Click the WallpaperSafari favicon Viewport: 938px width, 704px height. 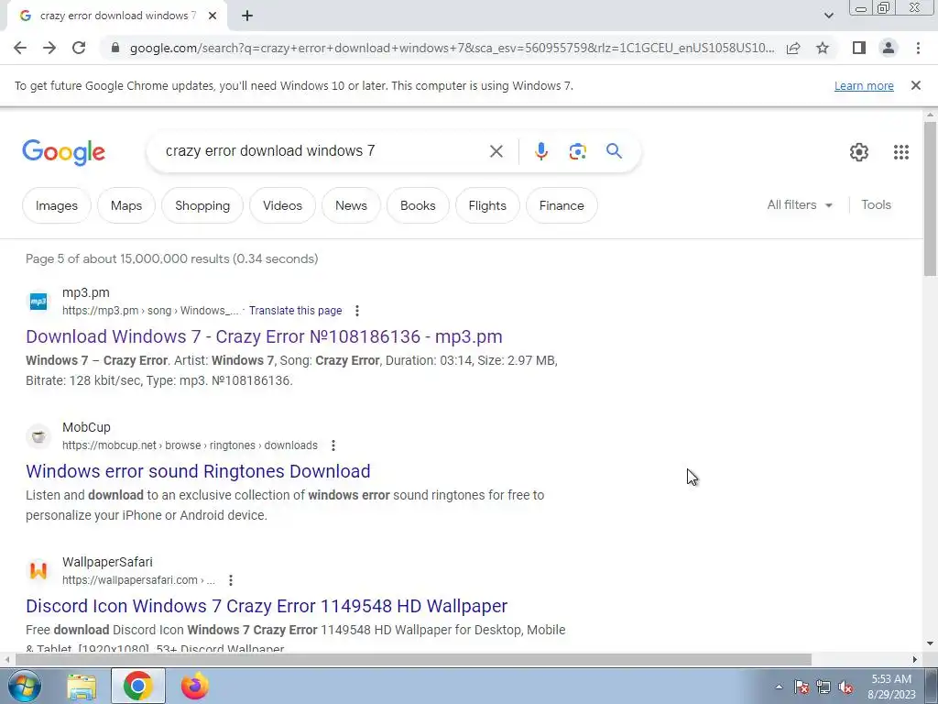pyautogui.click(x=38, y=570)
